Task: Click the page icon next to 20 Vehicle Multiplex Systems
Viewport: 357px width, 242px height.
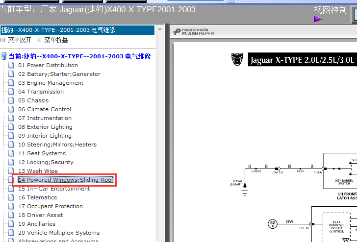Action: tap(11, 233)
